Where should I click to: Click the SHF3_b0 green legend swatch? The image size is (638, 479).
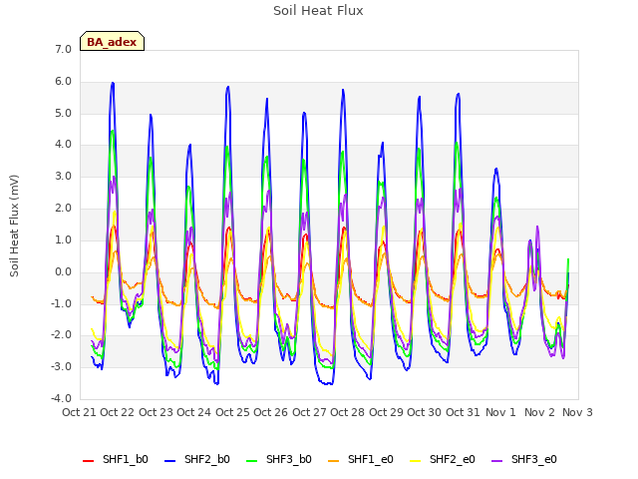tap(252, 461)
